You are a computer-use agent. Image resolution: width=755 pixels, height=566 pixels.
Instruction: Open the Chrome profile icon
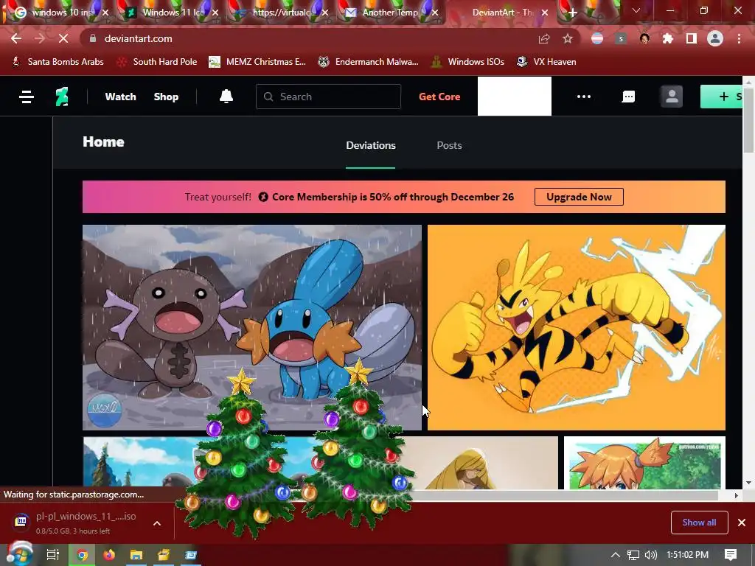(x=715, y=38)
